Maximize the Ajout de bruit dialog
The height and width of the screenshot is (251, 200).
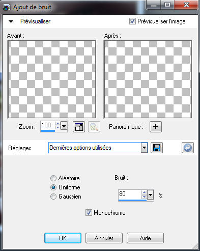167,5
